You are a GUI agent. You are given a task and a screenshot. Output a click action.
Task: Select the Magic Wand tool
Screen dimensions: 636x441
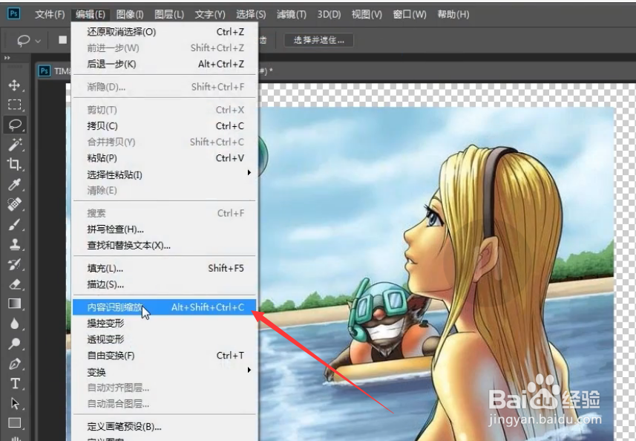point(15,145)
